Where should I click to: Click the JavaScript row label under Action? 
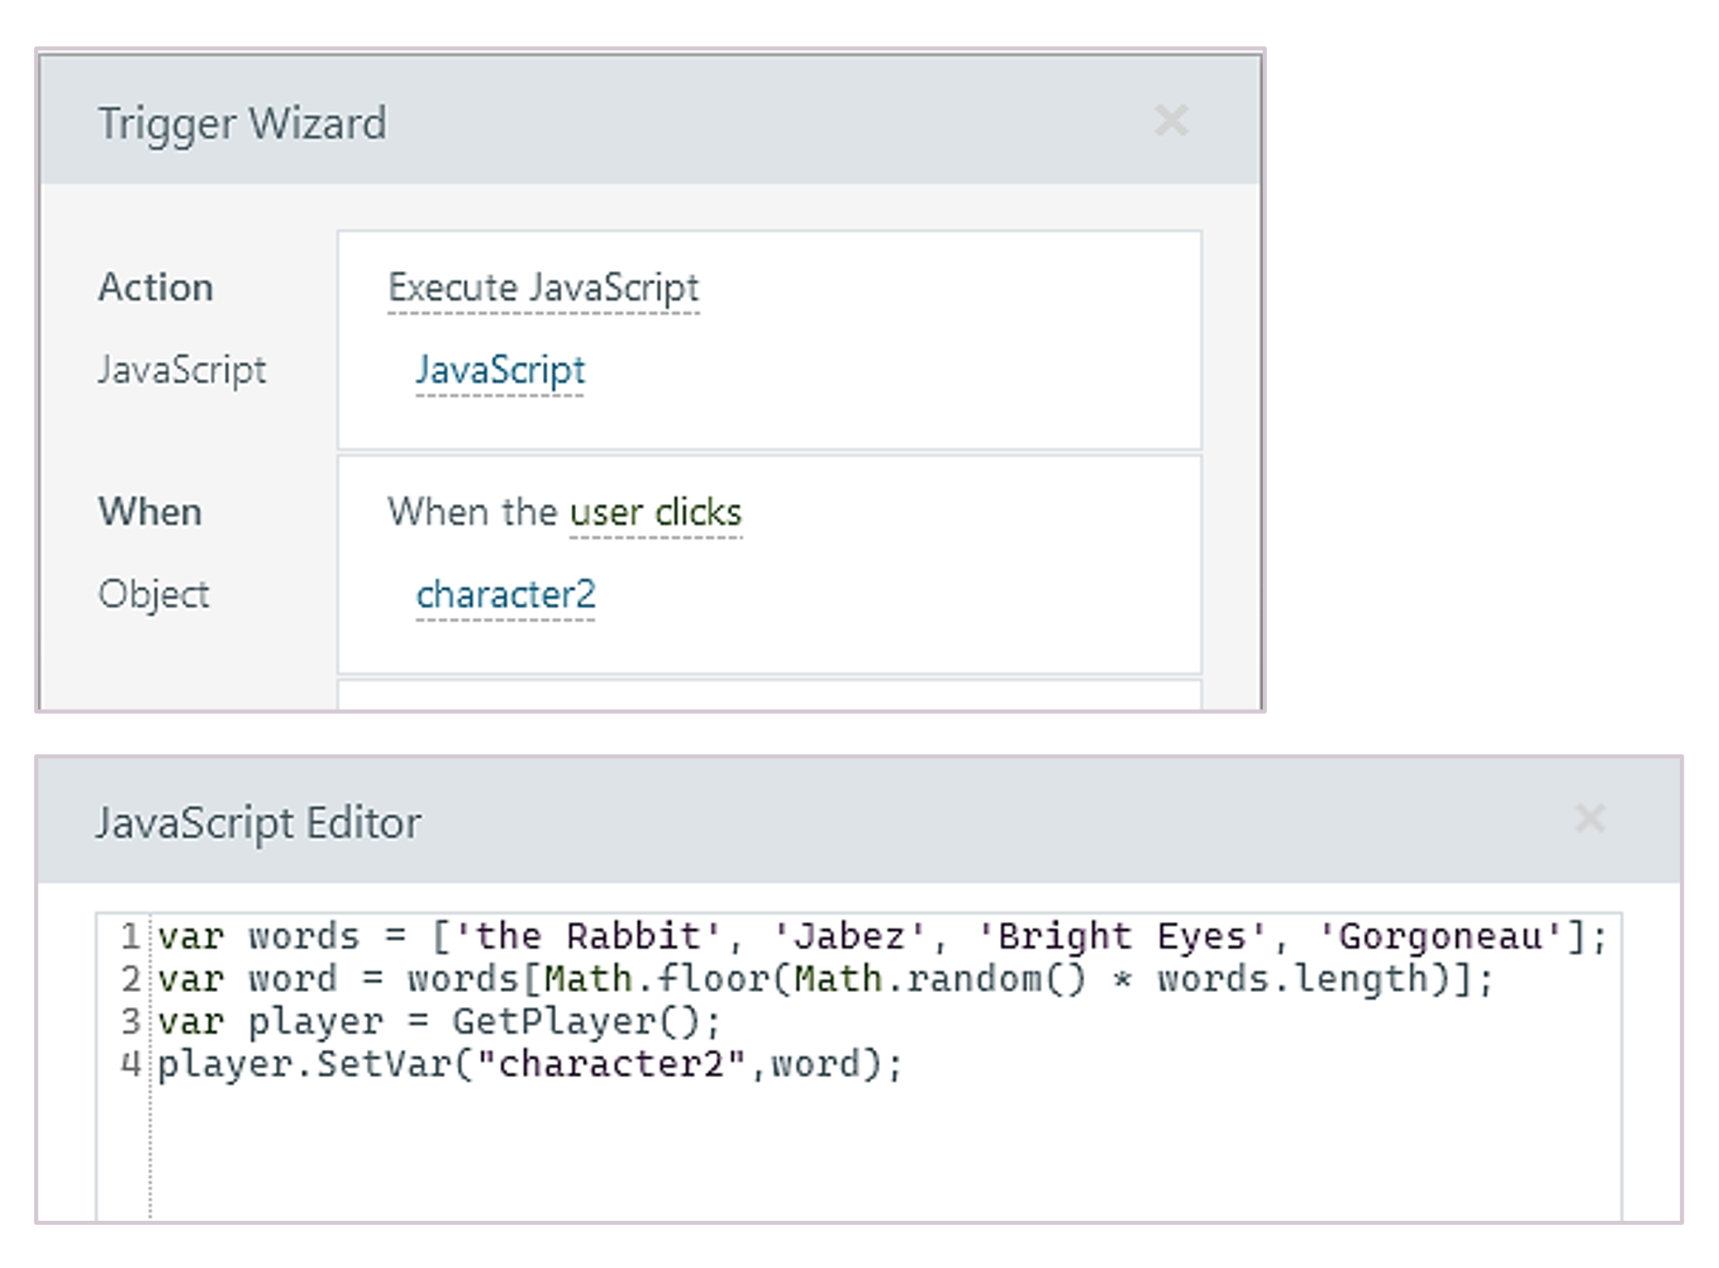pyautogui.click(x=182, y=370)
